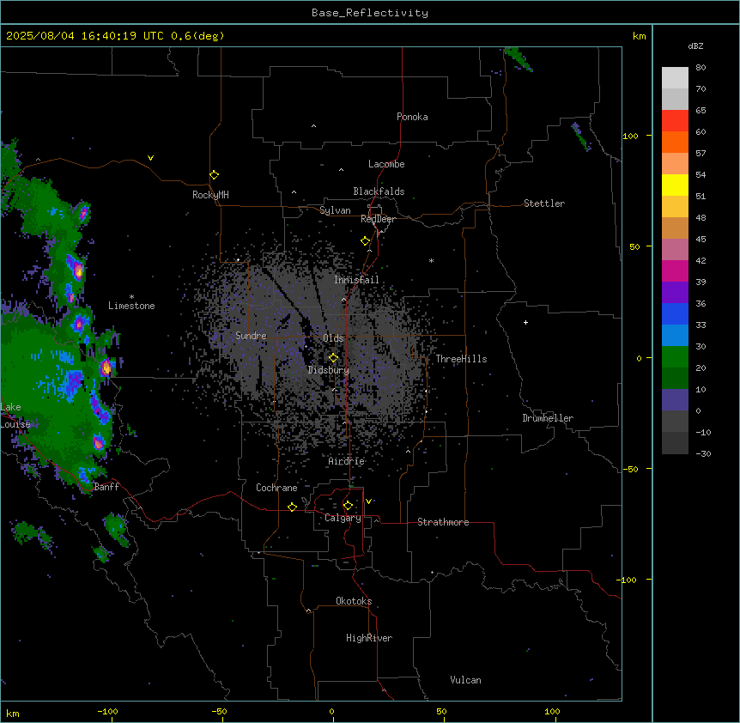Click the 0 tick on the bottom axis
Screen dimensions: 740x723
pyautogui.click(x=331, y=711)
